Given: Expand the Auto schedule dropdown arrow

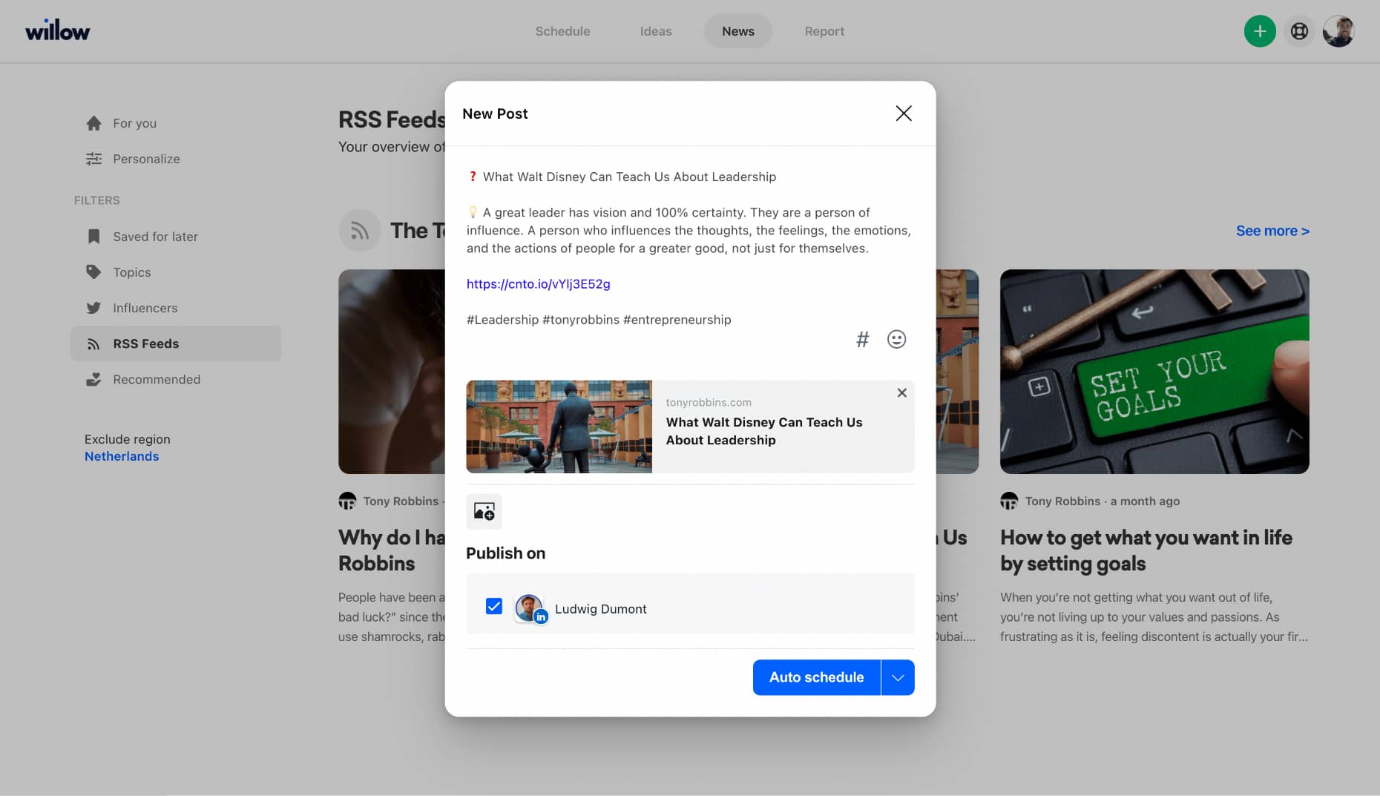Looking at the screenshot, I should [x=898, y=677].
